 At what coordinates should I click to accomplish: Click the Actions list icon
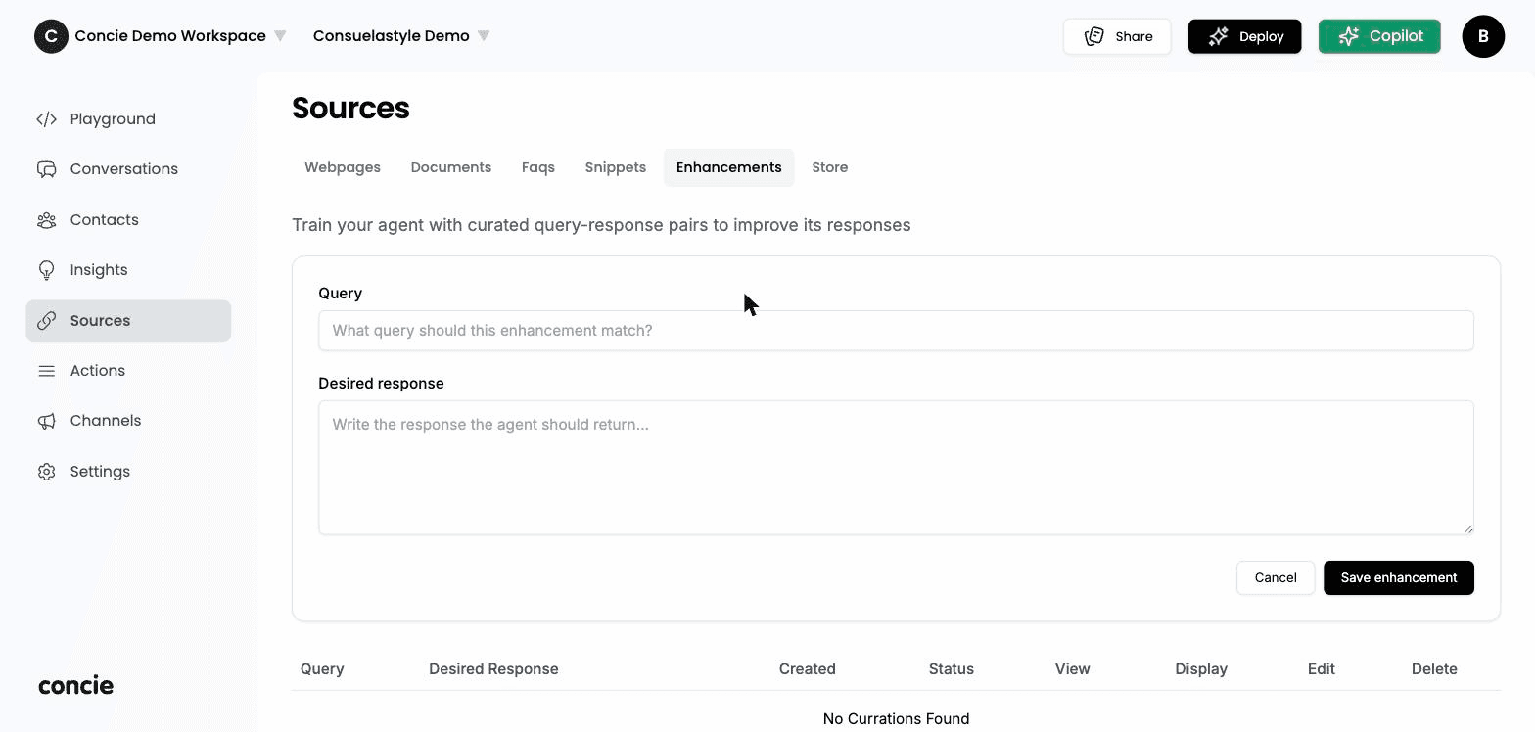pyautogui.click(x=46, y=371)
